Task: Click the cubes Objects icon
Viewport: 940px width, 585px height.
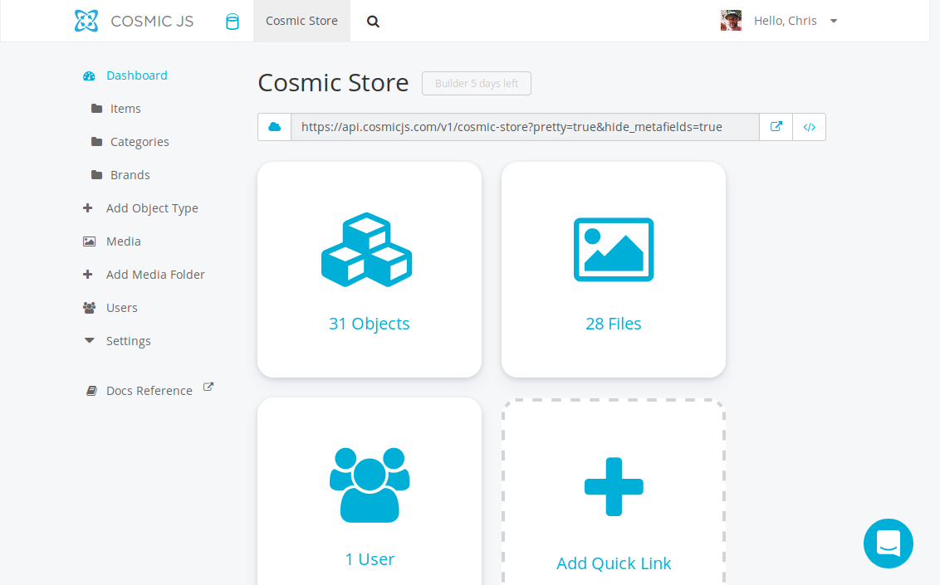Action: click(x=367, y=250)
